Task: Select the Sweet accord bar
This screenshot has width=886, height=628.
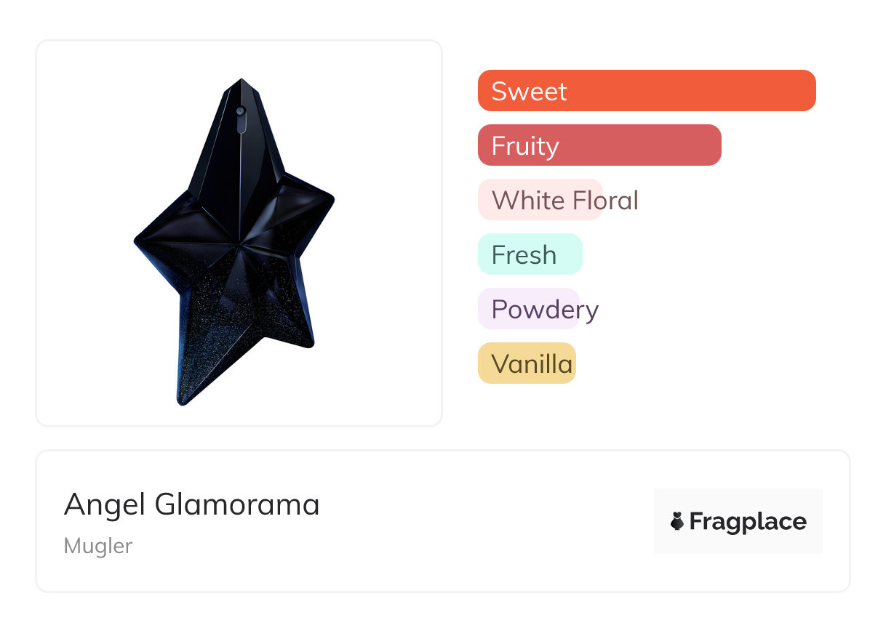Action: [646, 91]
